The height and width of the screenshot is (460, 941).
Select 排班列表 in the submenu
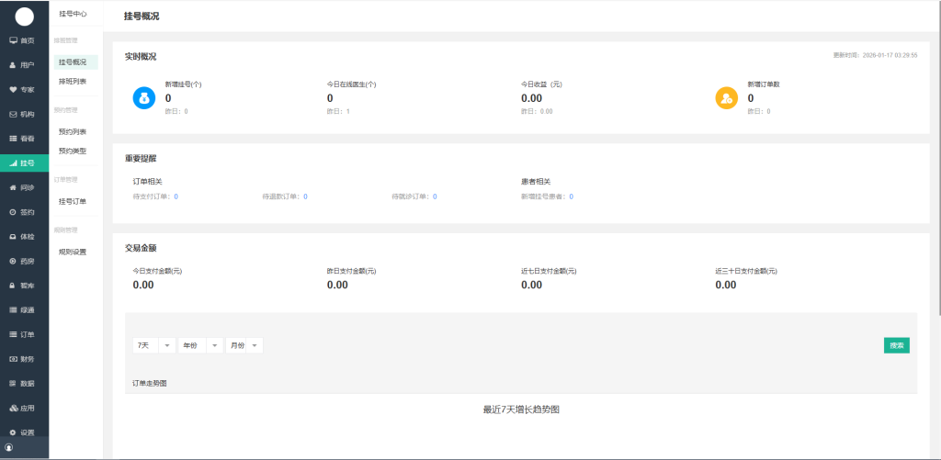(73, 81)
